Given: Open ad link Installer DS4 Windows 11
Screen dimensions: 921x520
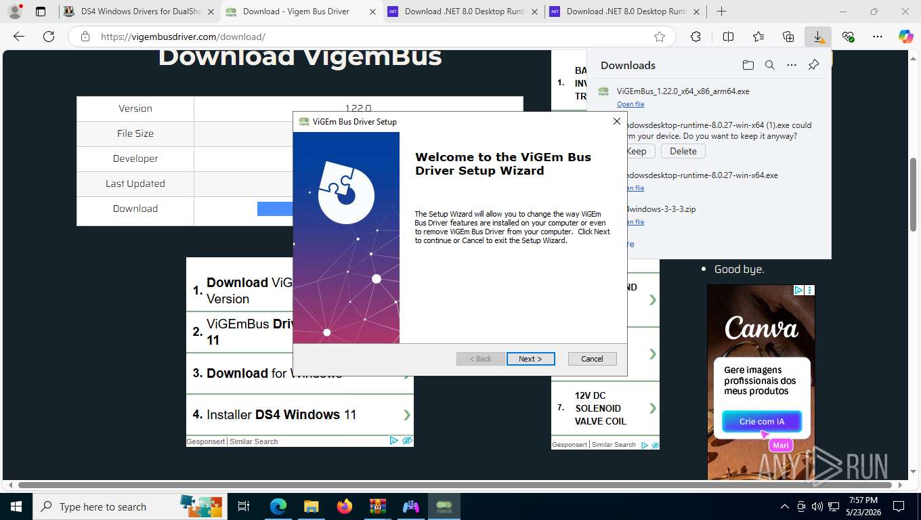Looking at the screenshot, I should click(281, 414).
